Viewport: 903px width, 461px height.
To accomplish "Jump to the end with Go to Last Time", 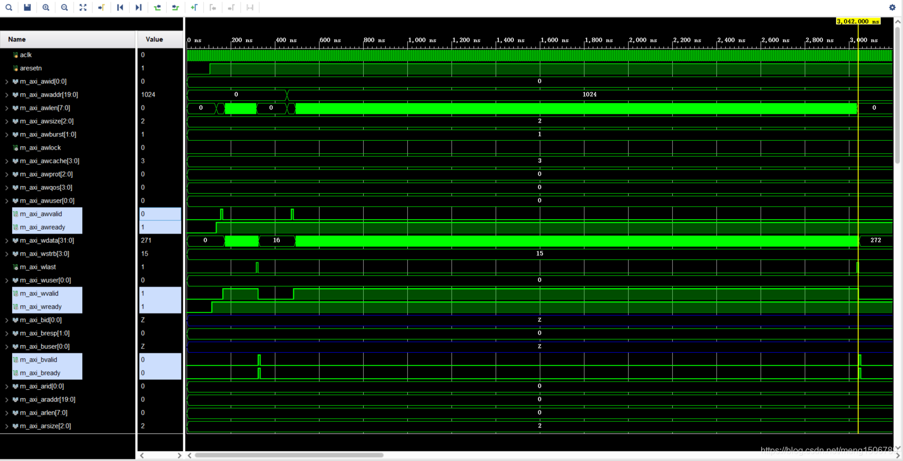I will click(x=139, y=8).
